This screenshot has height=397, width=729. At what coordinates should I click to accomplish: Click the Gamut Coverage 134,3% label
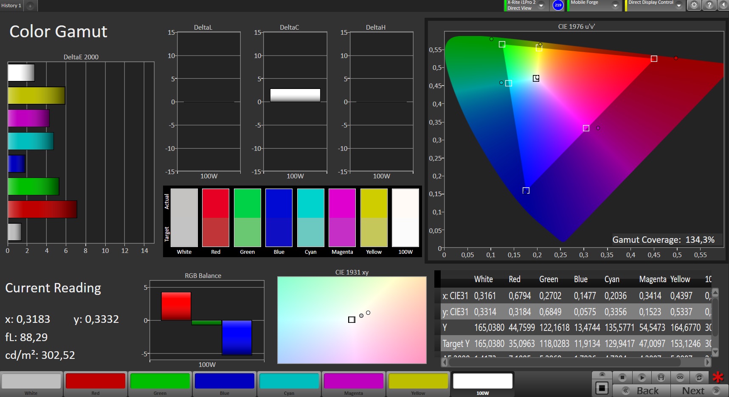coord(663,240)
